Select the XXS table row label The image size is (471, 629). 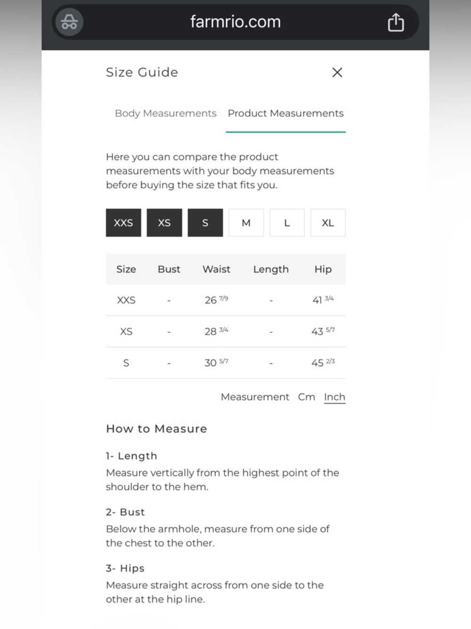pyautogui.click(x=126, y=300)
